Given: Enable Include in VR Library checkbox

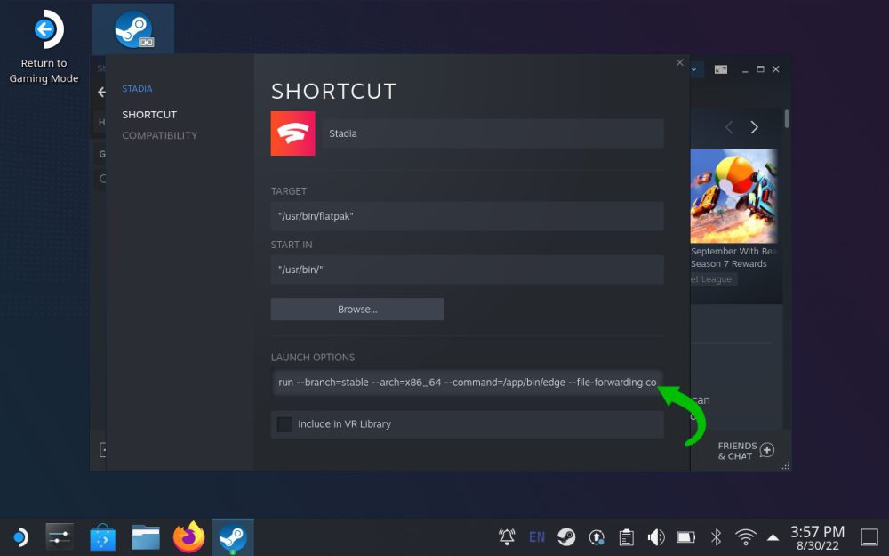Looking at the screenshot, I should [x=284, y=424].
